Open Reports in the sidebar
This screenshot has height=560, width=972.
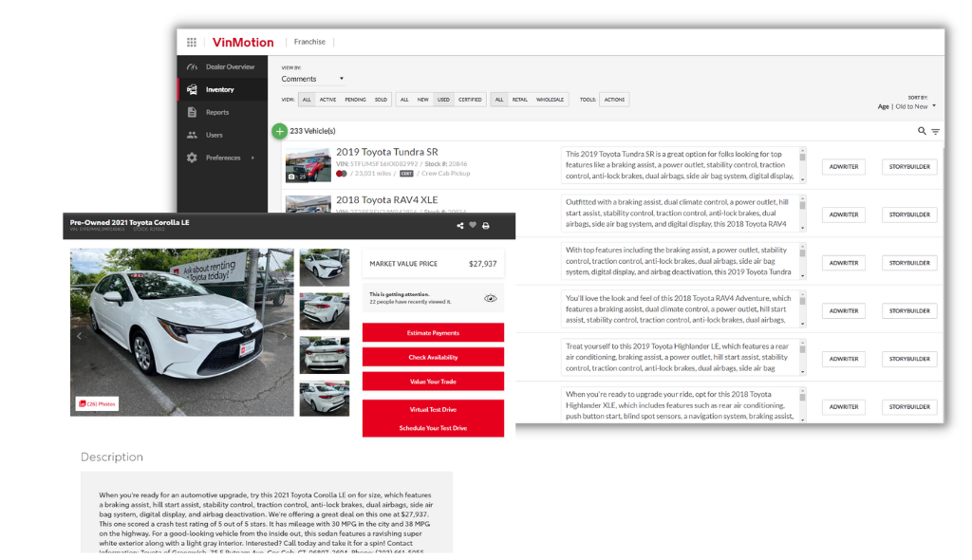pyautogui.click(x=222, y=112)
